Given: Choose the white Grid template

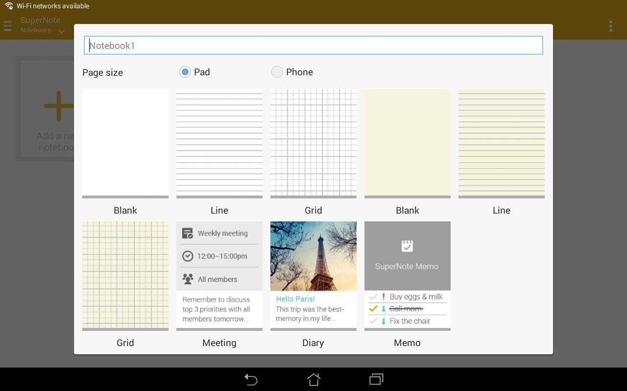Looking at the screenshot, I should 313,143.
